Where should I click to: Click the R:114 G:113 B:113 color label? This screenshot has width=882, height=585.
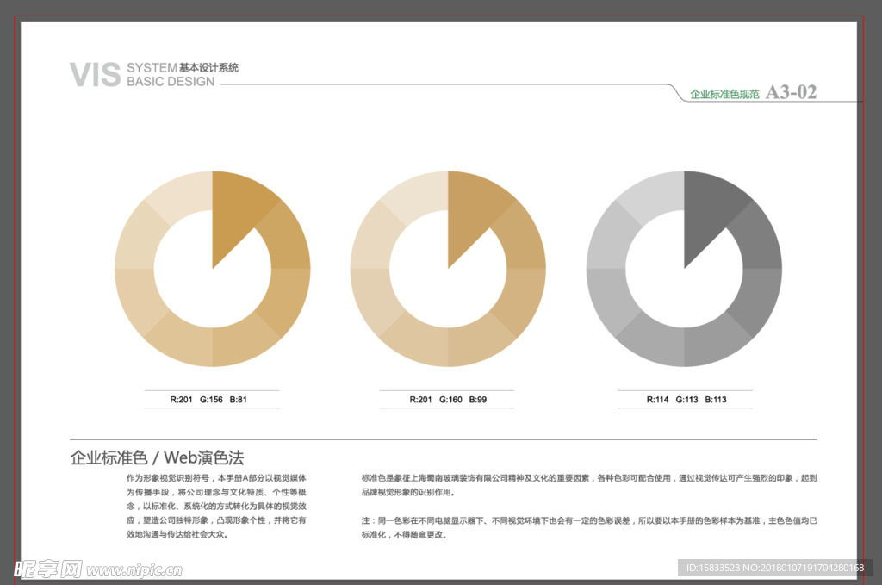click(686, 400)
